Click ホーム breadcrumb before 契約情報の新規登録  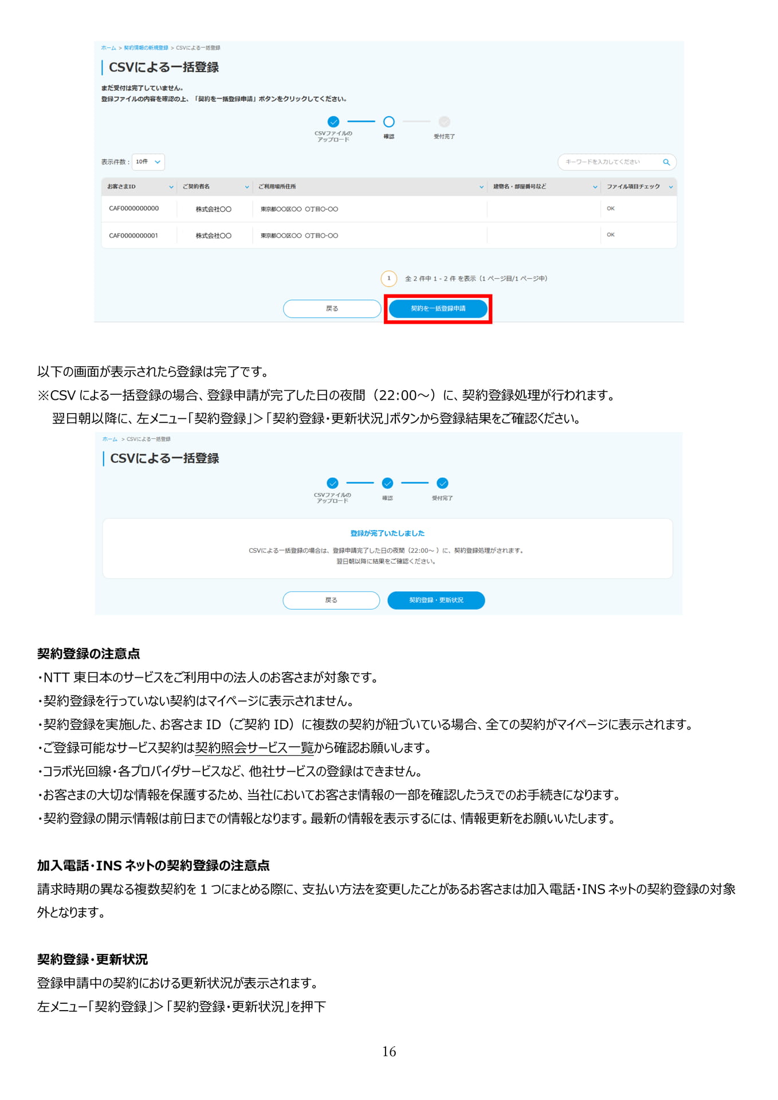109,48
